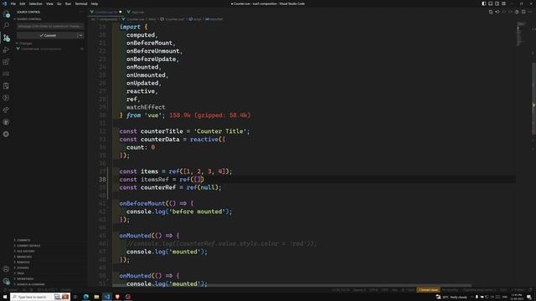Open the notification center tray icon
The height and width of the screenshot is (301, 536).
coord(529,298)
